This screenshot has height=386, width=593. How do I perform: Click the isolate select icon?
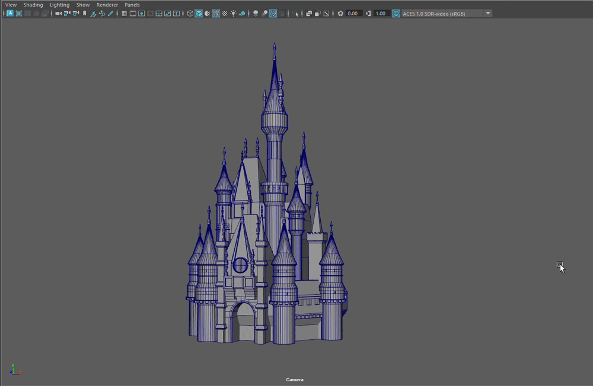(x=295, y=13)
